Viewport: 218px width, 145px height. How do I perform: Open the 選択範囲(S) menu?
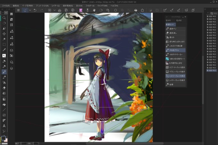pyautogui.click(x=68, y=6)
